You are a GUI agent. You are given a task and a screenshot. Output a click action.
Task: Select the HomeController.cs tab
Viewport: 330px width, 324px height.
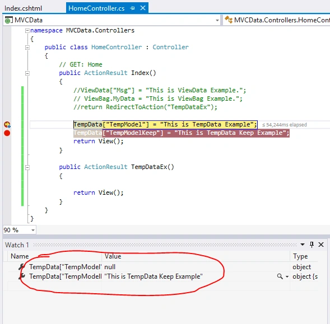click(x=96, y=8)
